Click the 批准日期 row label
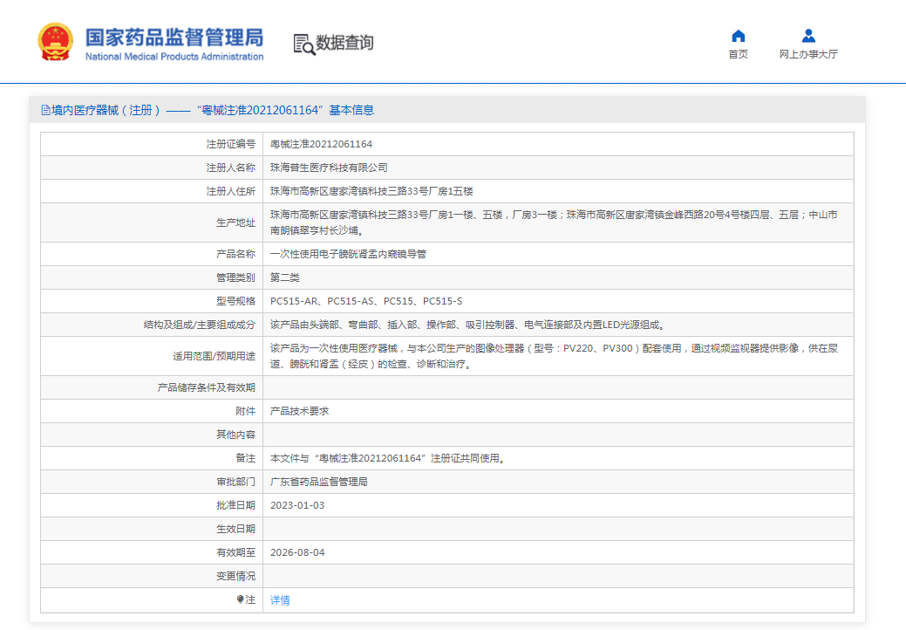The image size is (906, 630). click(x=235, y=505)
